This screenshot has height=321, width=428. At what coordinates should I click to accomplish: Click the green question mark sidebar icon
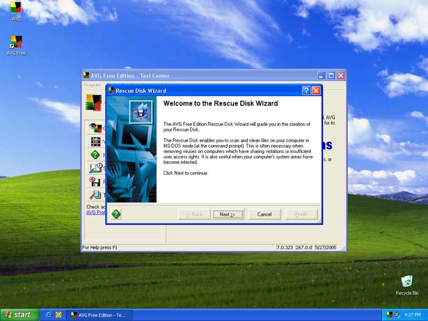tap(95, 154)
